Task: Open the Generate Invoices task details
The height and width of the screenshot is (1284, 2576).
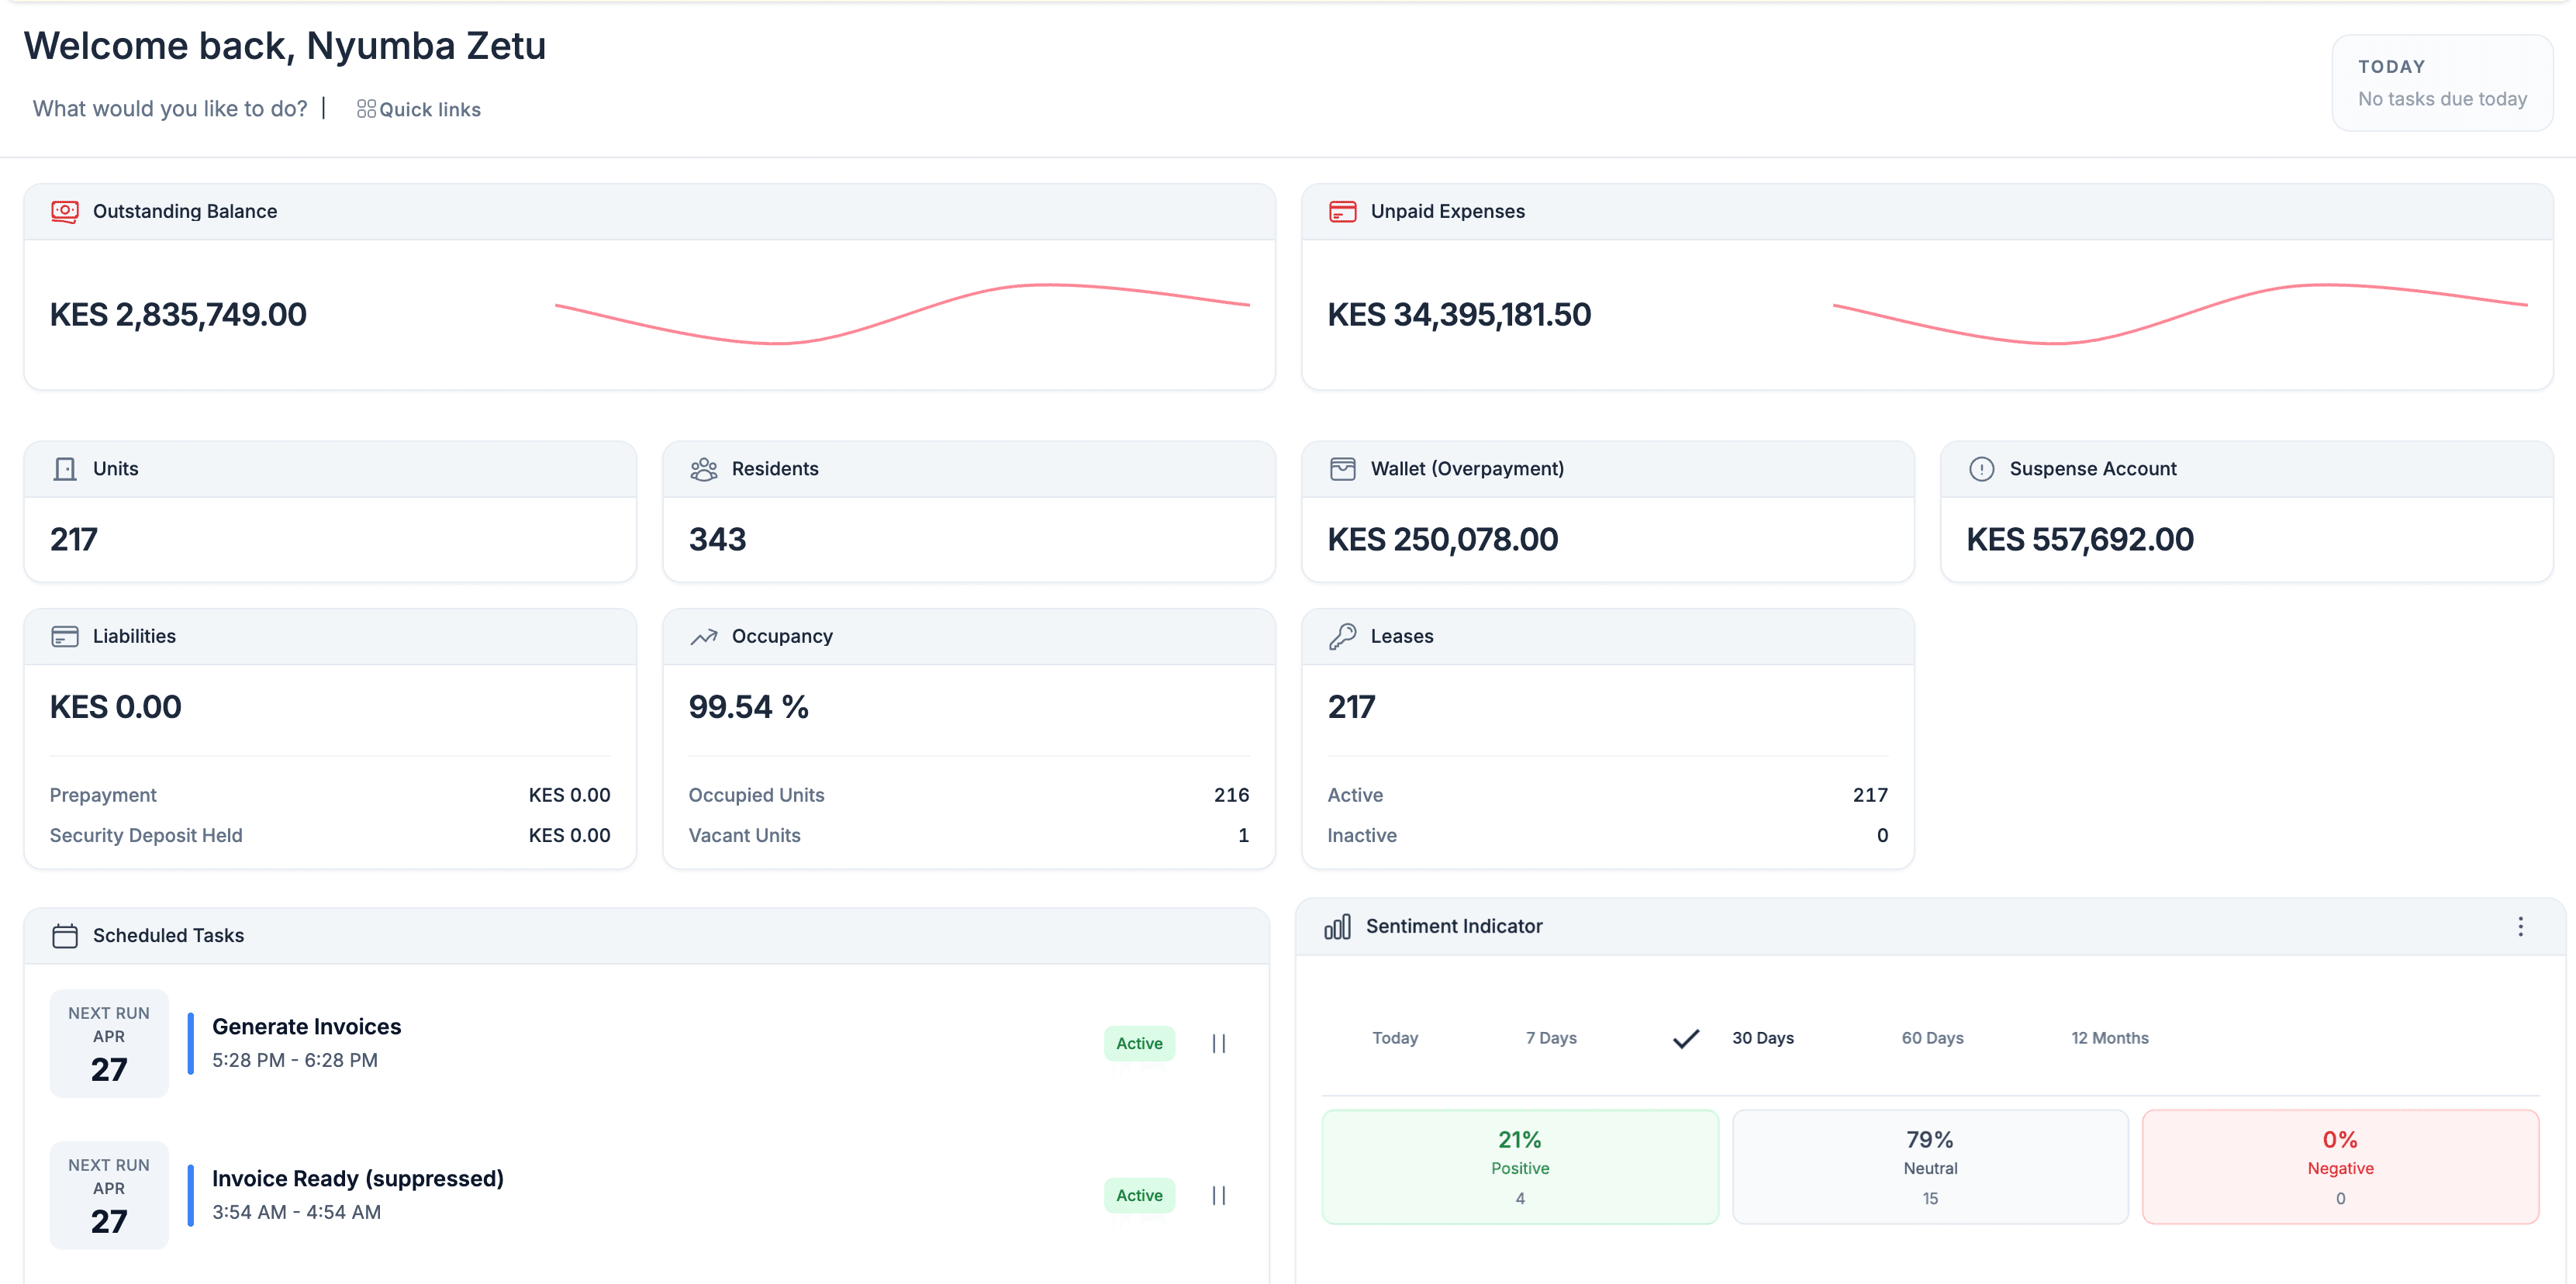Action: click(x=306, y=1026)
